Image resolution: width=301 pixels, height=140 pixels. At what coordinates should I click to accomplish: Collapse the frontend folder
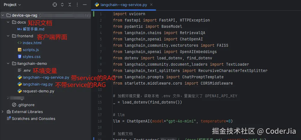click(8, 36)
